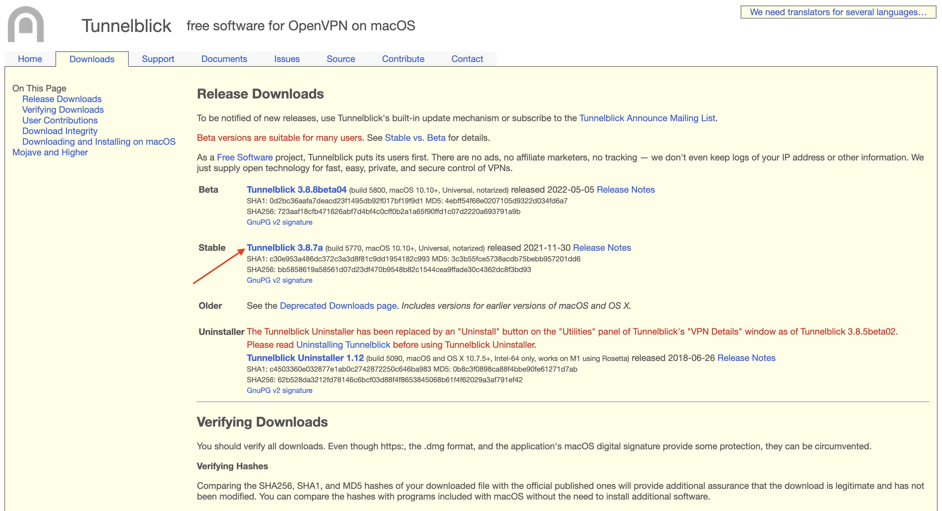Screen dimensions: 942x511
Task: Visit the Deprecated Downloads page
Action: [338, 305]
